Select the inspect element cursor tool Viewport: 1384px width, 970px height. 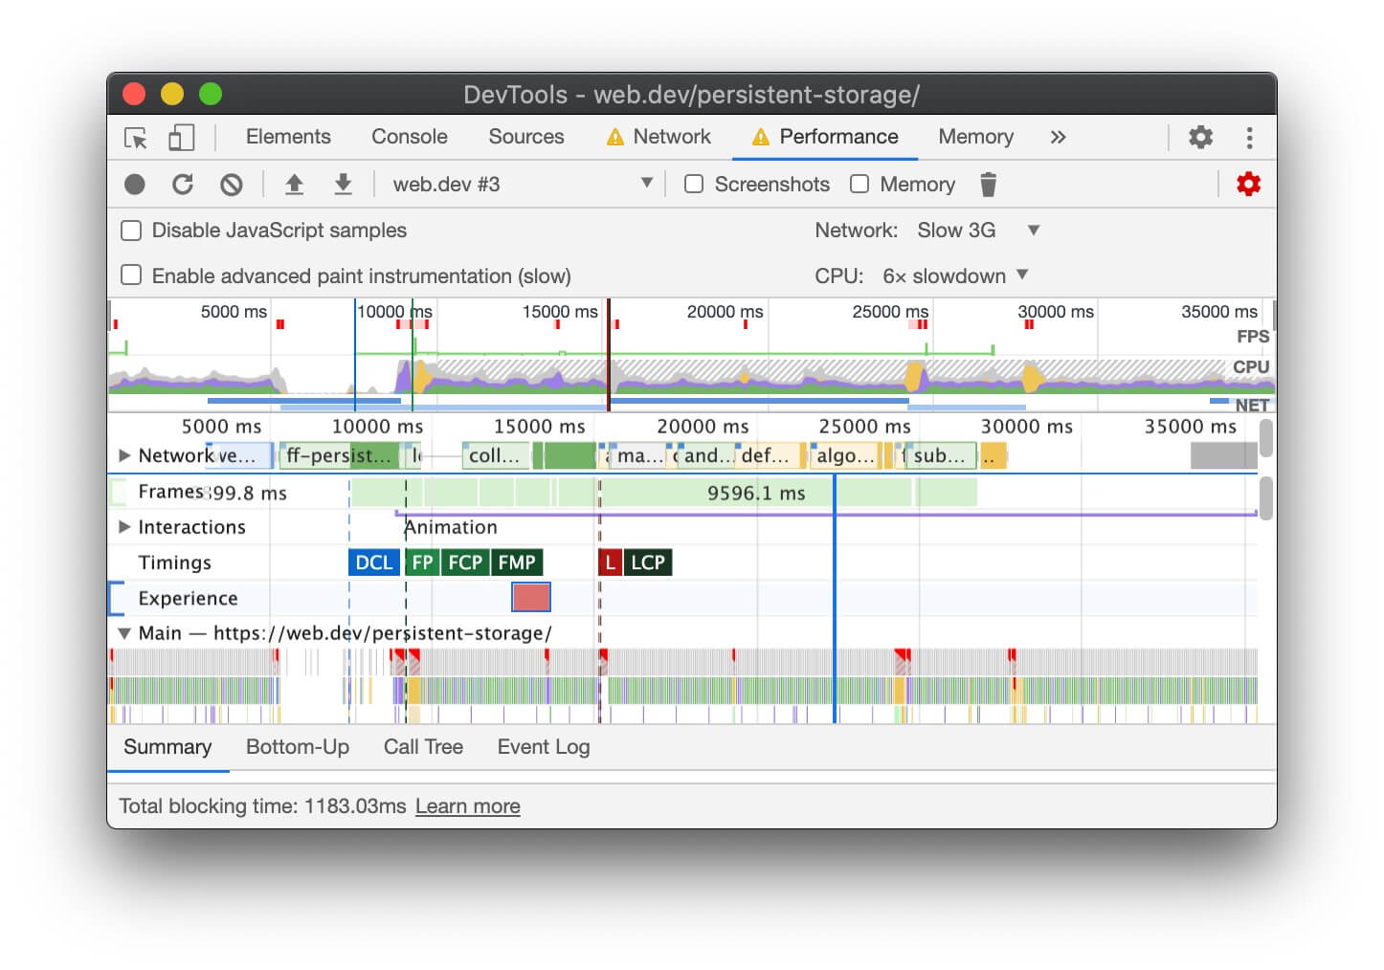tap(136, 137)
